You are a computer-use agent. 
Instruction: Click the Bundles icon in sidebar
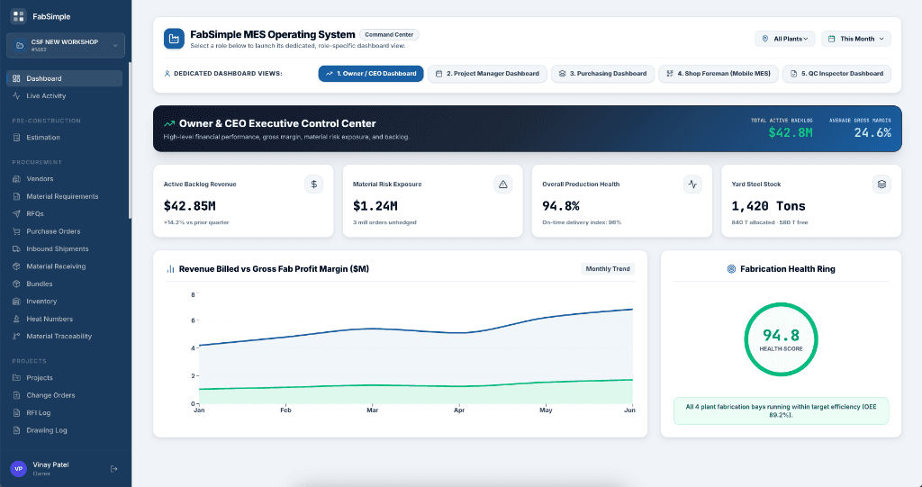tap(16, 284)
